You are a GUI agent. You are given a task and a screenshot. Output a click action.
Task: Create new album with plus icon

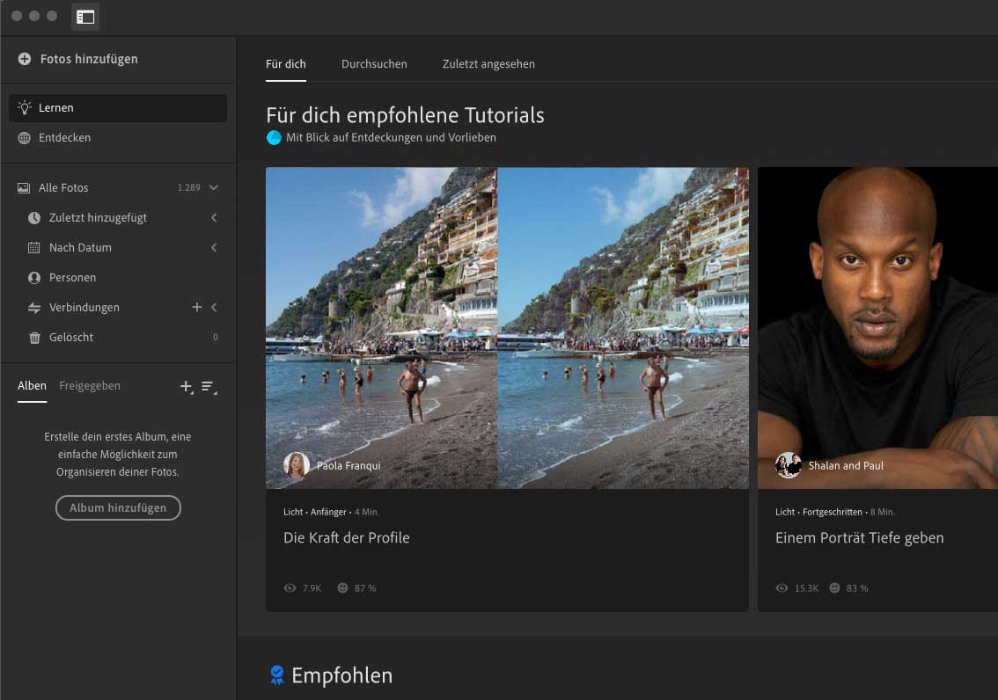coord(186,386)
